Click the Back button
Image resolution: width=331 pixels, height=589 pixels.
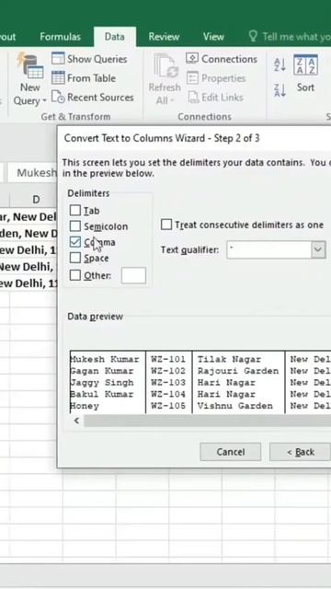click(x=301, y=452)
